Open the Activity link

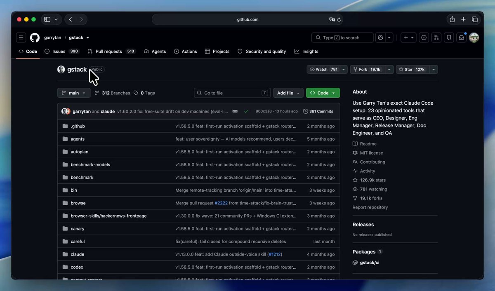click(364, 171)
